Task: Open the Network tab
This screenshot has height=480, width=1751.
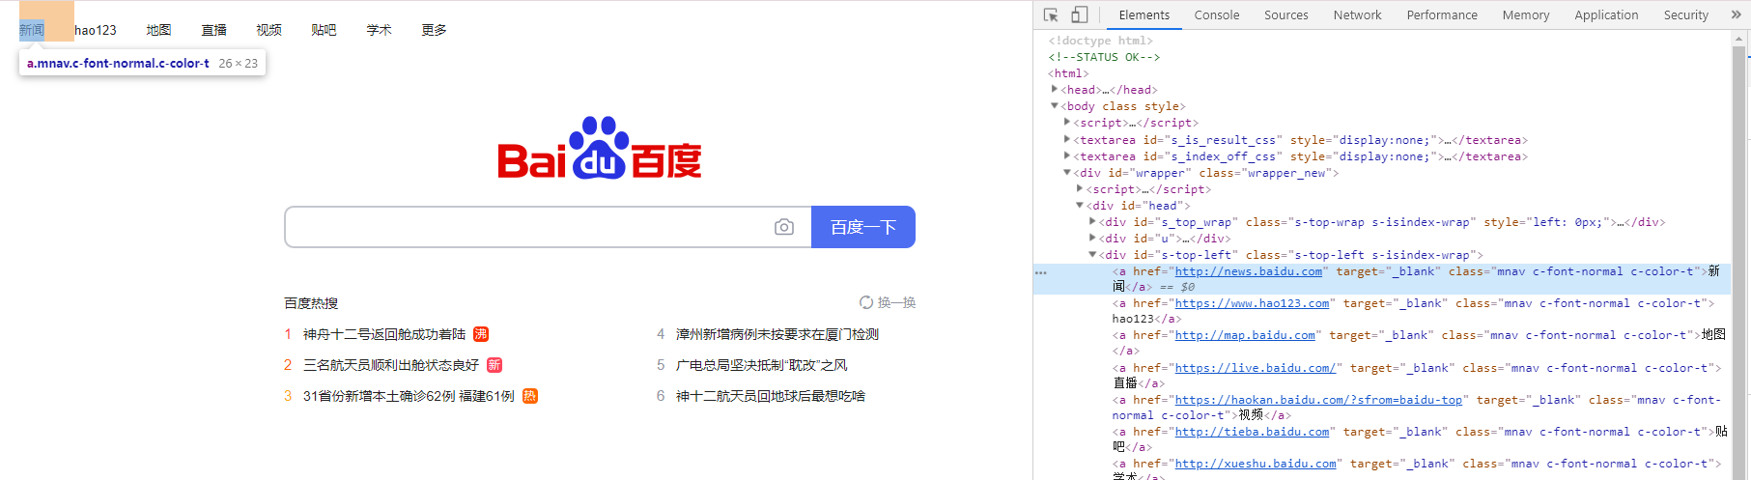Action: (1357, 14)
